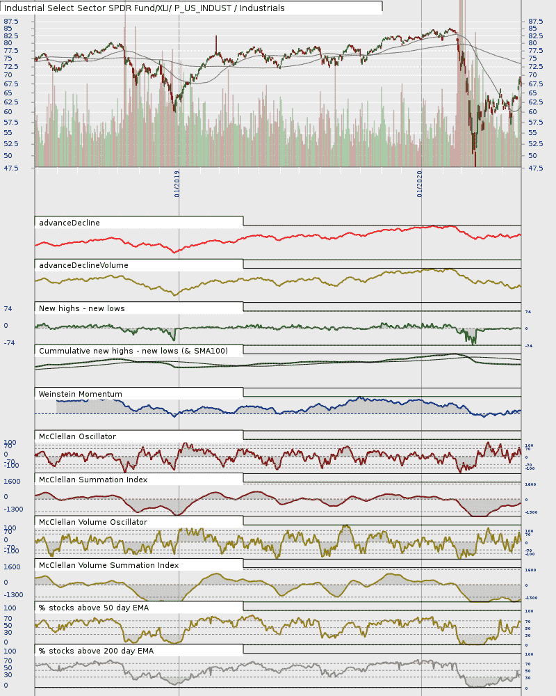Click the 47.5 price label on left axis
Screen dimensions: 556x696
click(10, 168)
